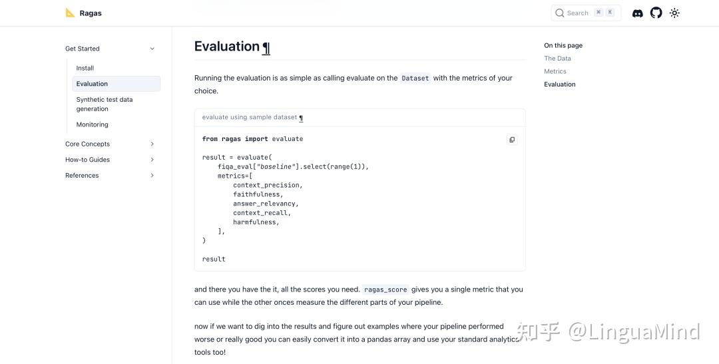Open the Discord community icon
This screenshot has width=719, height=364.
[637, 13]
